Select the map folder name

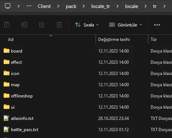(x=15, y=85)
